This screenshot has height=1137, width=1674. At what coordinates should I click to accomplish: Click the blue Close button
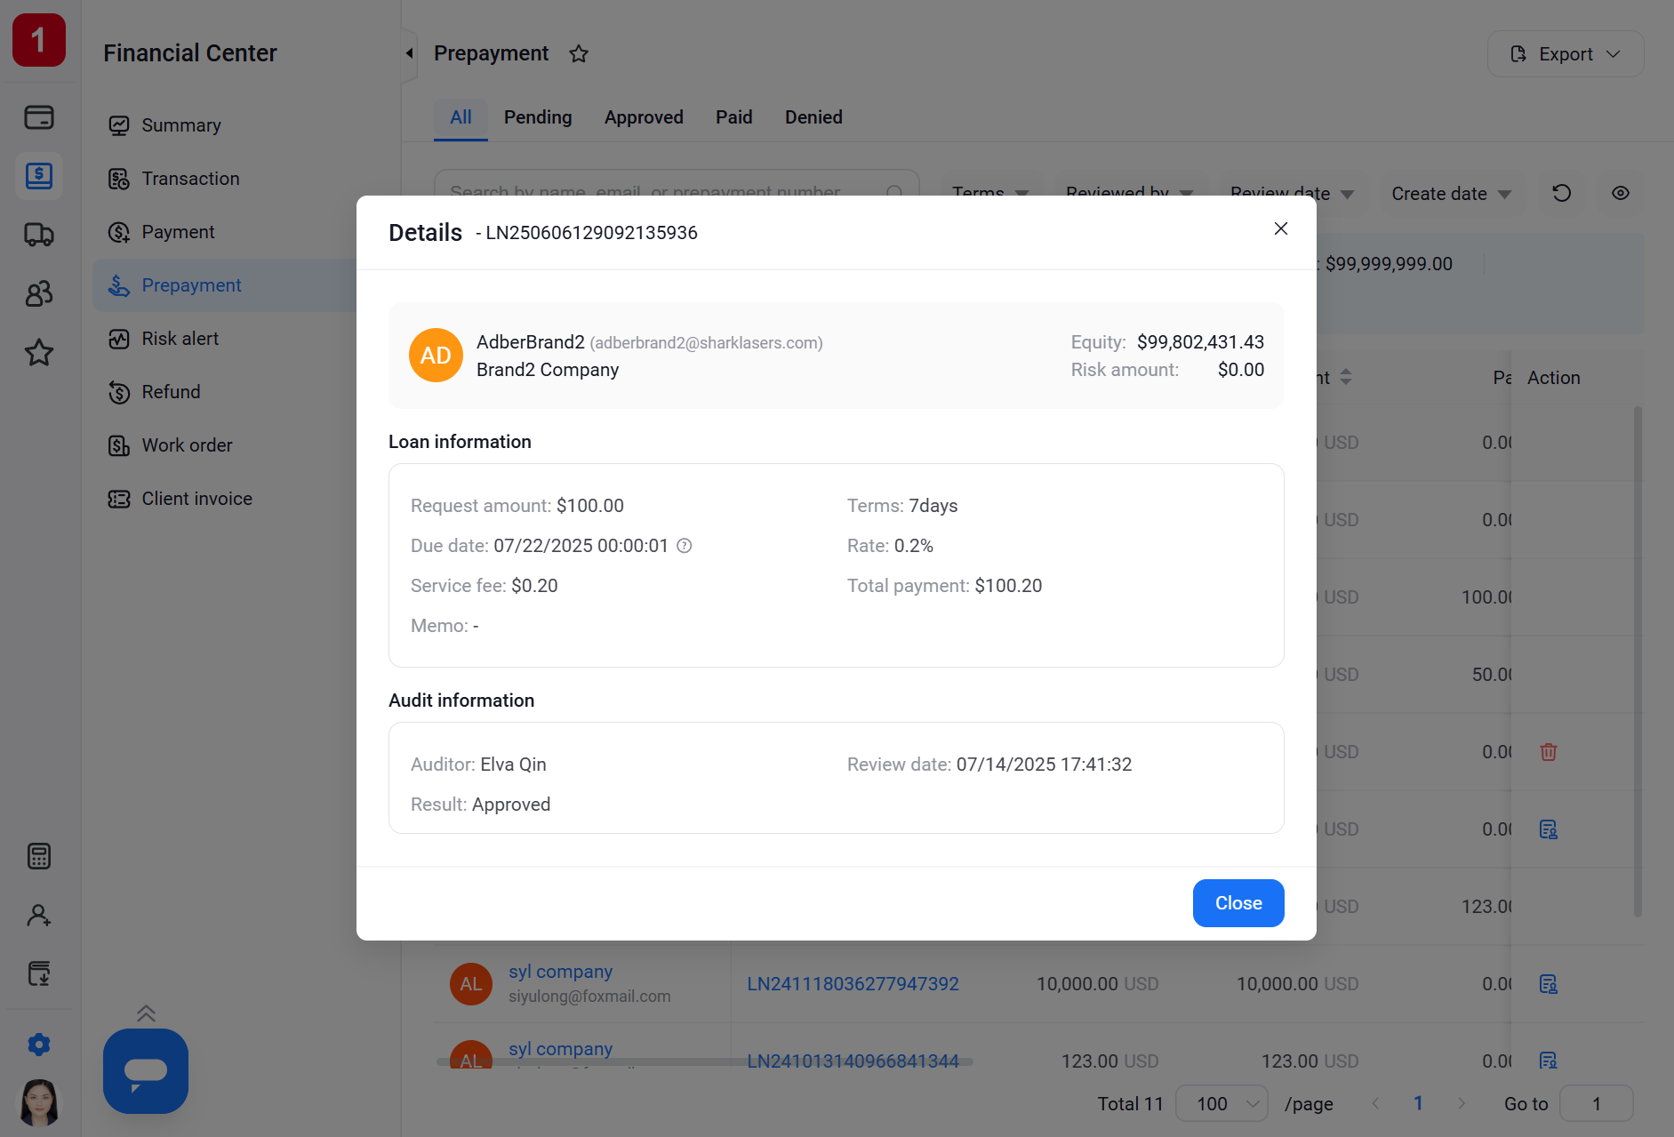point(1238,903)
